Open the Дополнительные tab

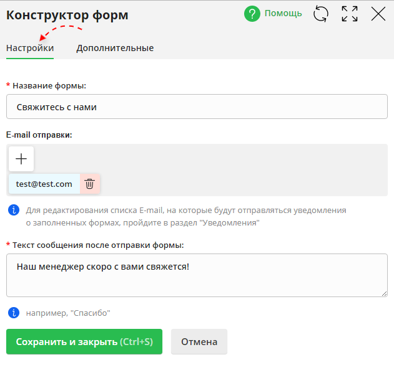[x=115, y=48]
